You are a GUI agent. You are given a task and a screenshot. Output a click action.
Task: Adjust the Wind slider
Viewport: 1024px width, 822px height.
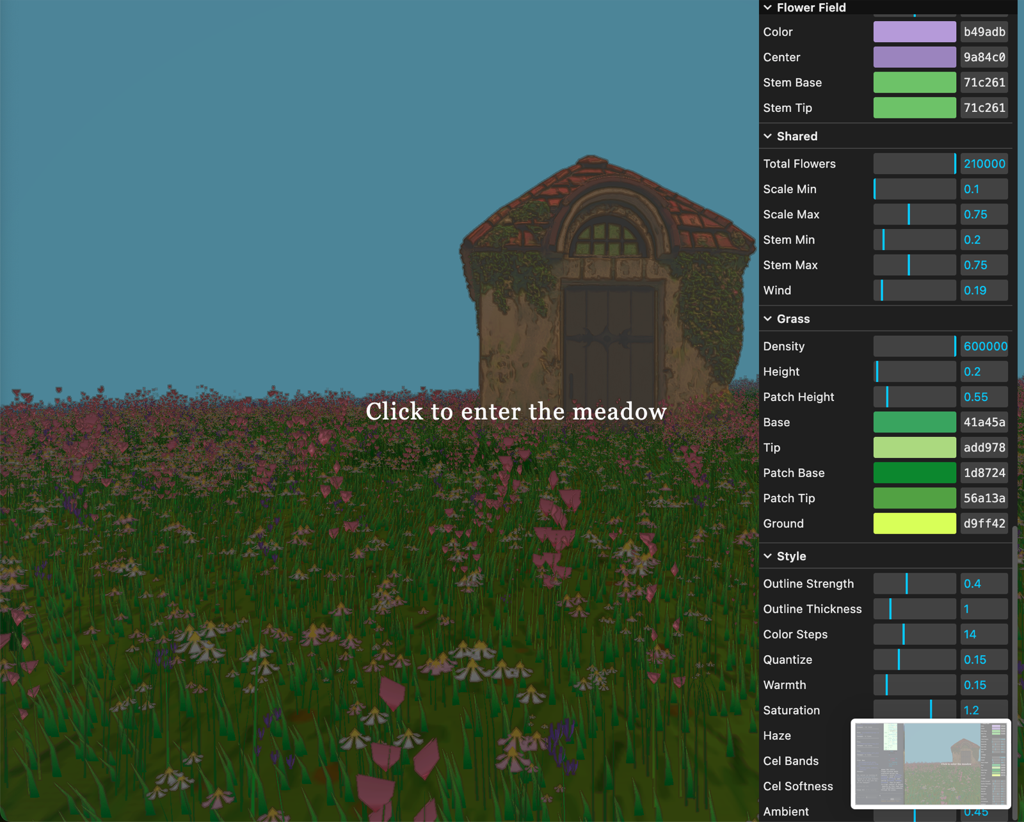pos(914,290)
